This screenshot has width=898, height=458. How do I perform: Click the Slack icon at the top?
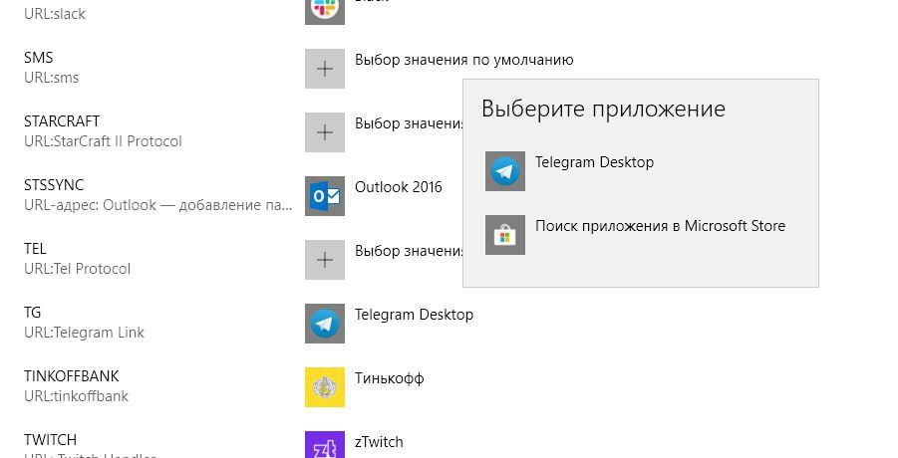(x=325, y=12)
